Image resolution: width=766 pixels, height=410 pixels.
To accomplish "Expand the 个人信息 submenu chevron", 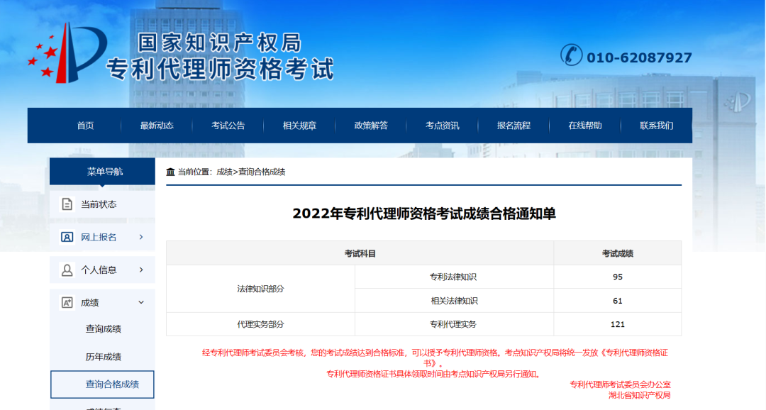I will coord(141,270).
